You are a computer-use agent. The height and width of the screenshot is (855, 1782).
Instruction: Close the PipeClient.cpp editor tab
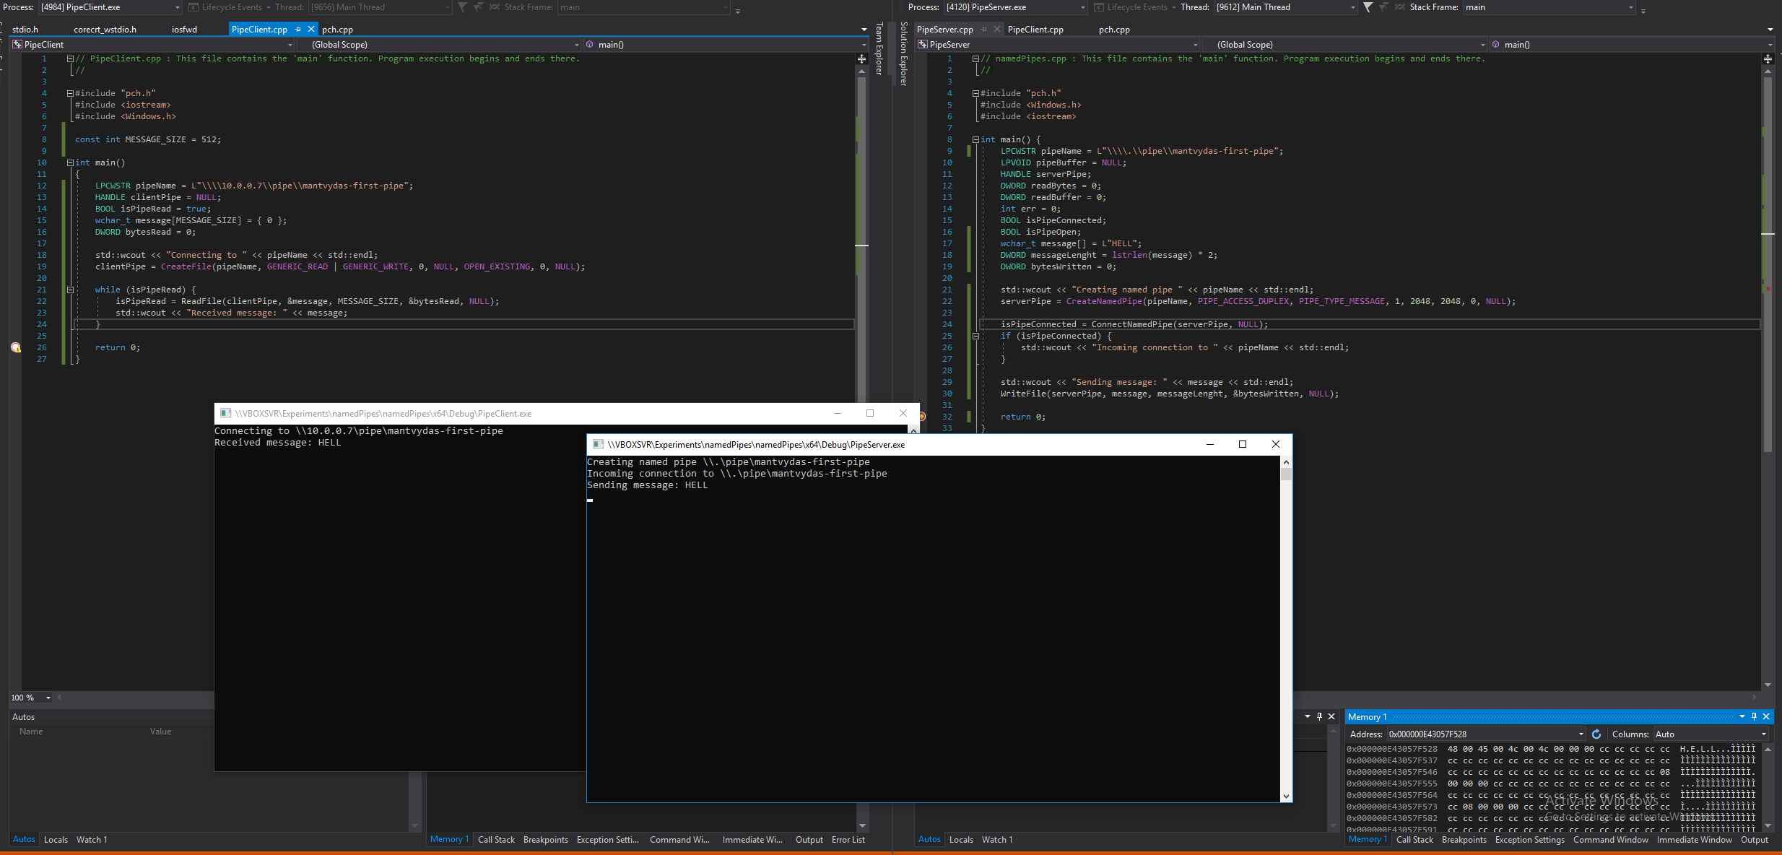(311, 30)
